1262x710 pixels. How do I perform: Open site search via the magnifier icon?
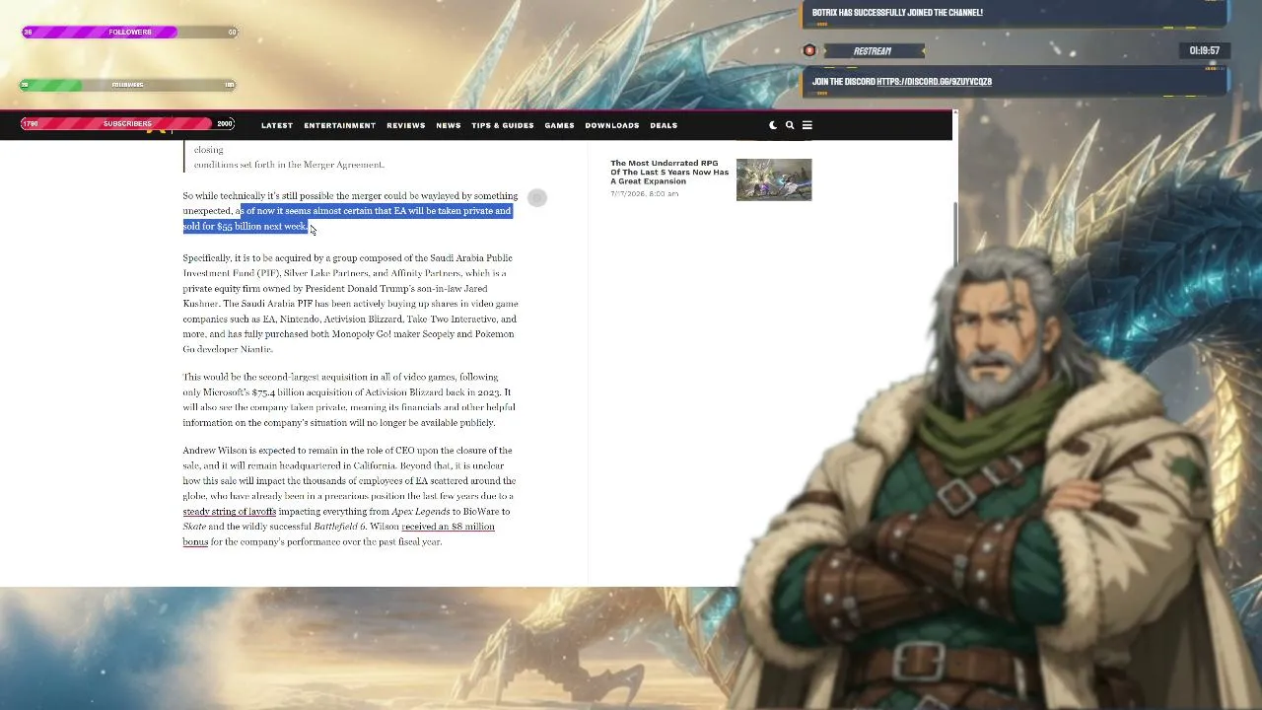tap(790, 125)
